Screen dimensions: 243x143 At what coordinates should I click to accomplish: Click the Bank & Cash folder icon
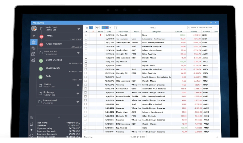[x=41, y=53]
